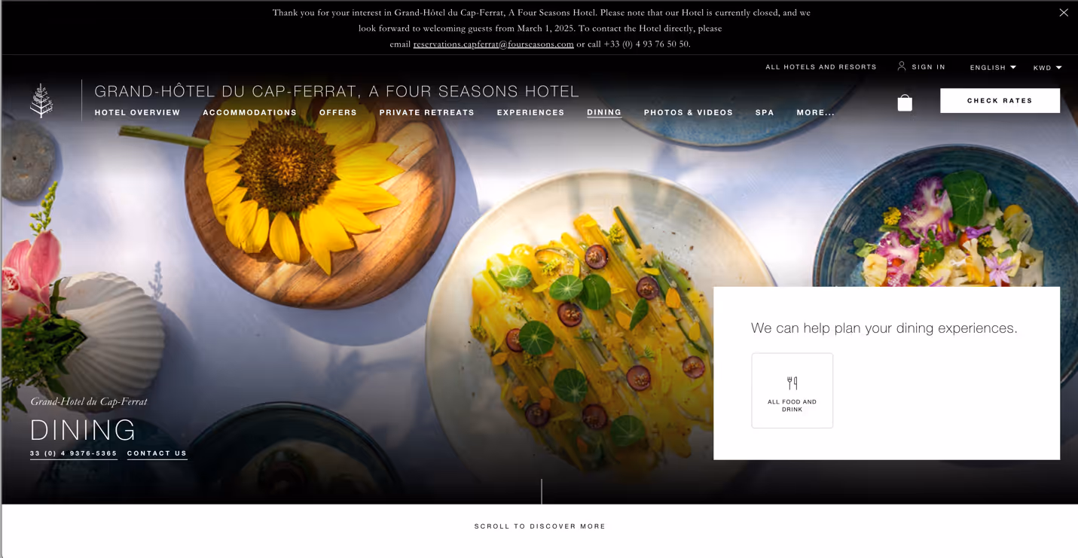Click the reservations email address link
1078x558 pixels.
click(493, 44)
